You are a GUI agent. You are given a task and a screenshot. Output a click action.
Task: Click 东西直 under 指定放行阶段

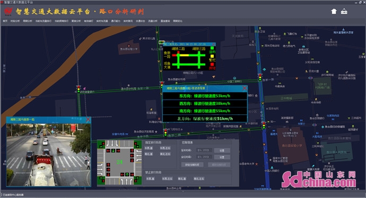click(x=149, y=148)
